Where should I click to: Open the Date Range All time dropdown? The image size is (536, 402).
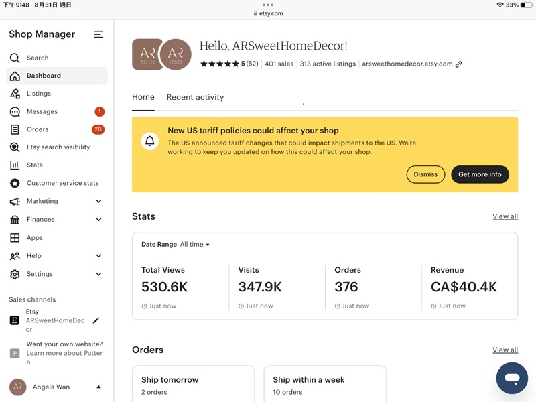pyautogui.click(x=194, y=245)
